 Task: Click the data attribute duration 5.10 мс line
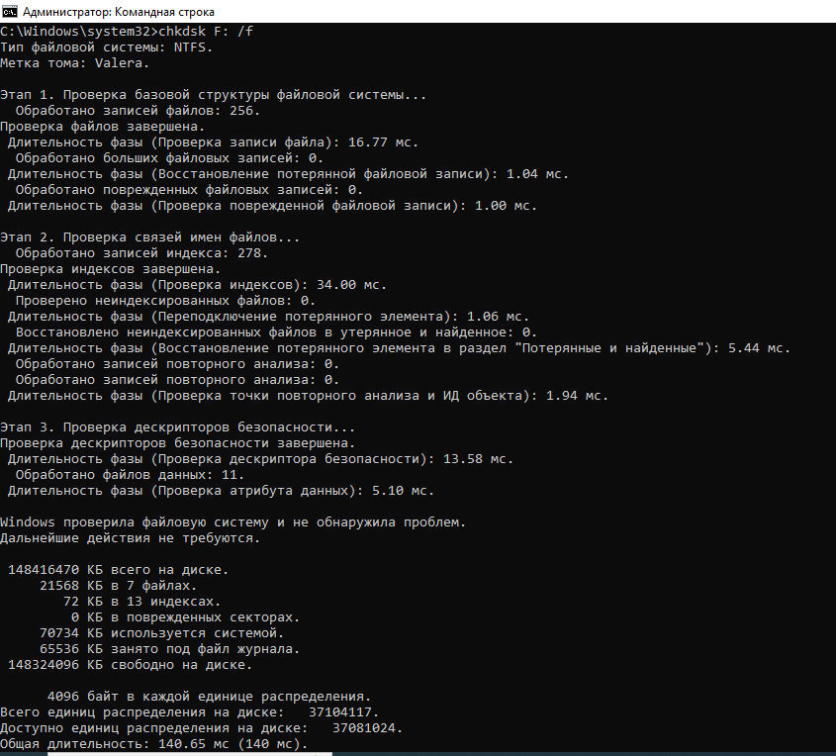click(x=221, y=491)
